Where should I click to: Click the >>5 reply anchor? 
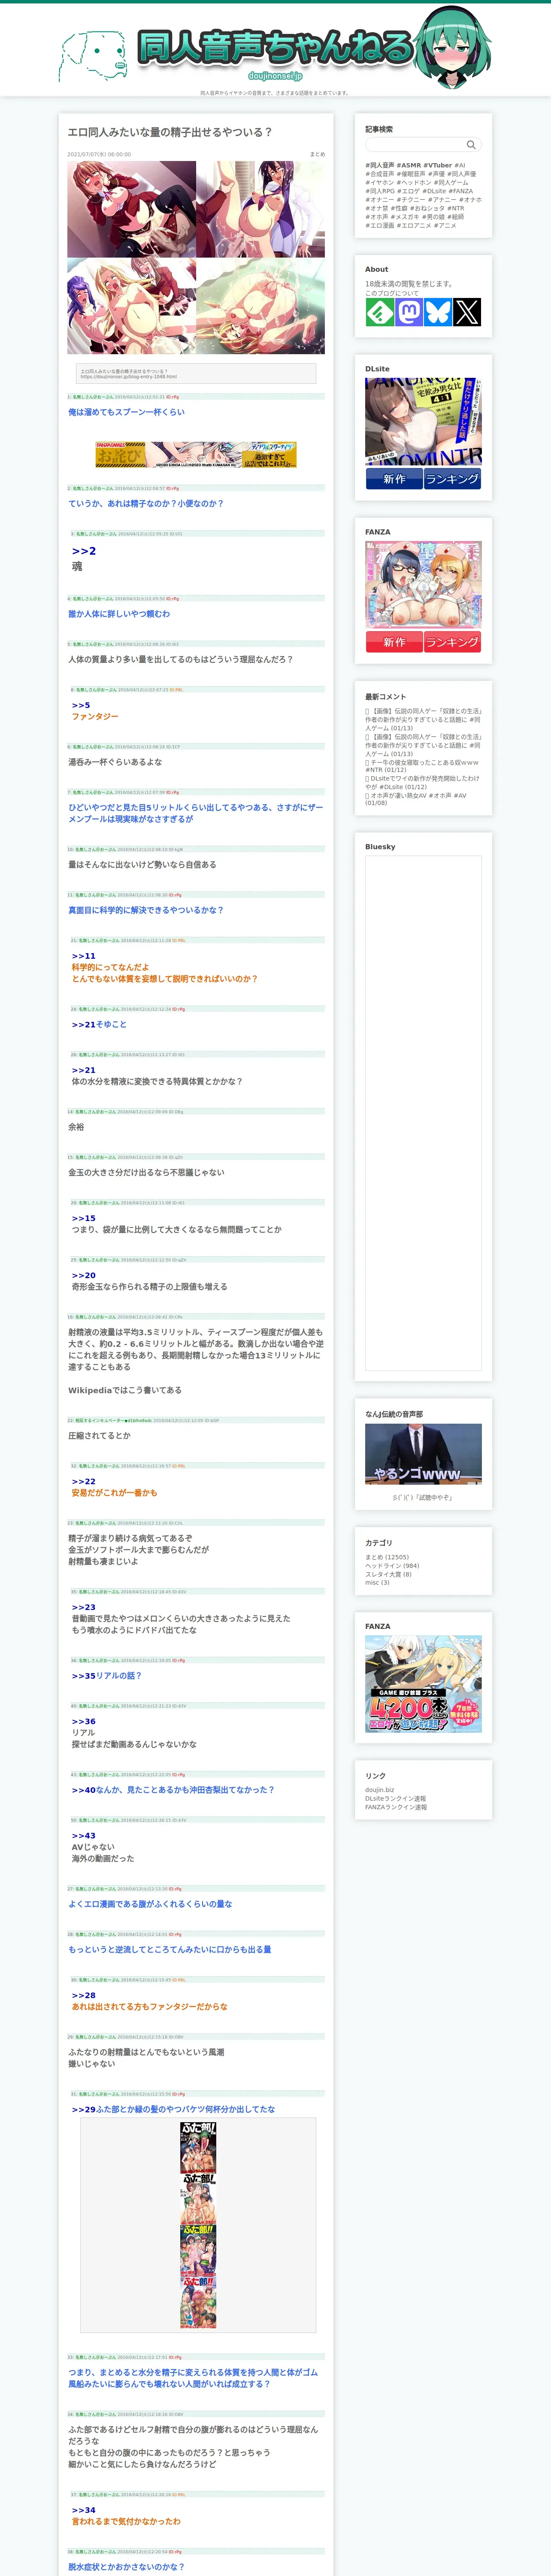tap(81, 705)
